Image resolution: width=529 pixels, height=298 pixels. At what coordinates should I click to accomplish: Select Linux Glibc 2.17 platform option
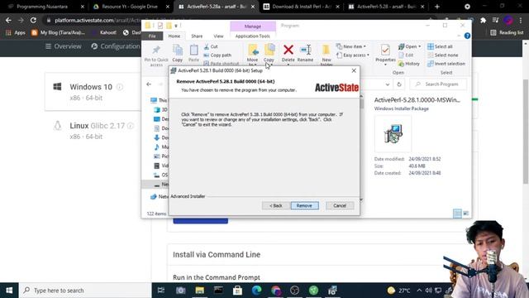pos(93,131)
